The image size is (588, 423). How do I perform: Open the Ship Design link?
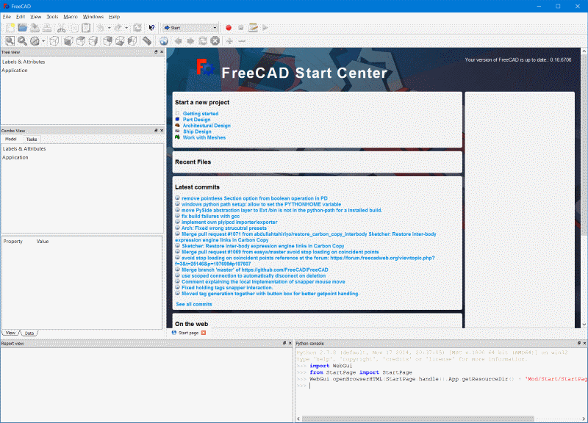[x=197, y=131]
